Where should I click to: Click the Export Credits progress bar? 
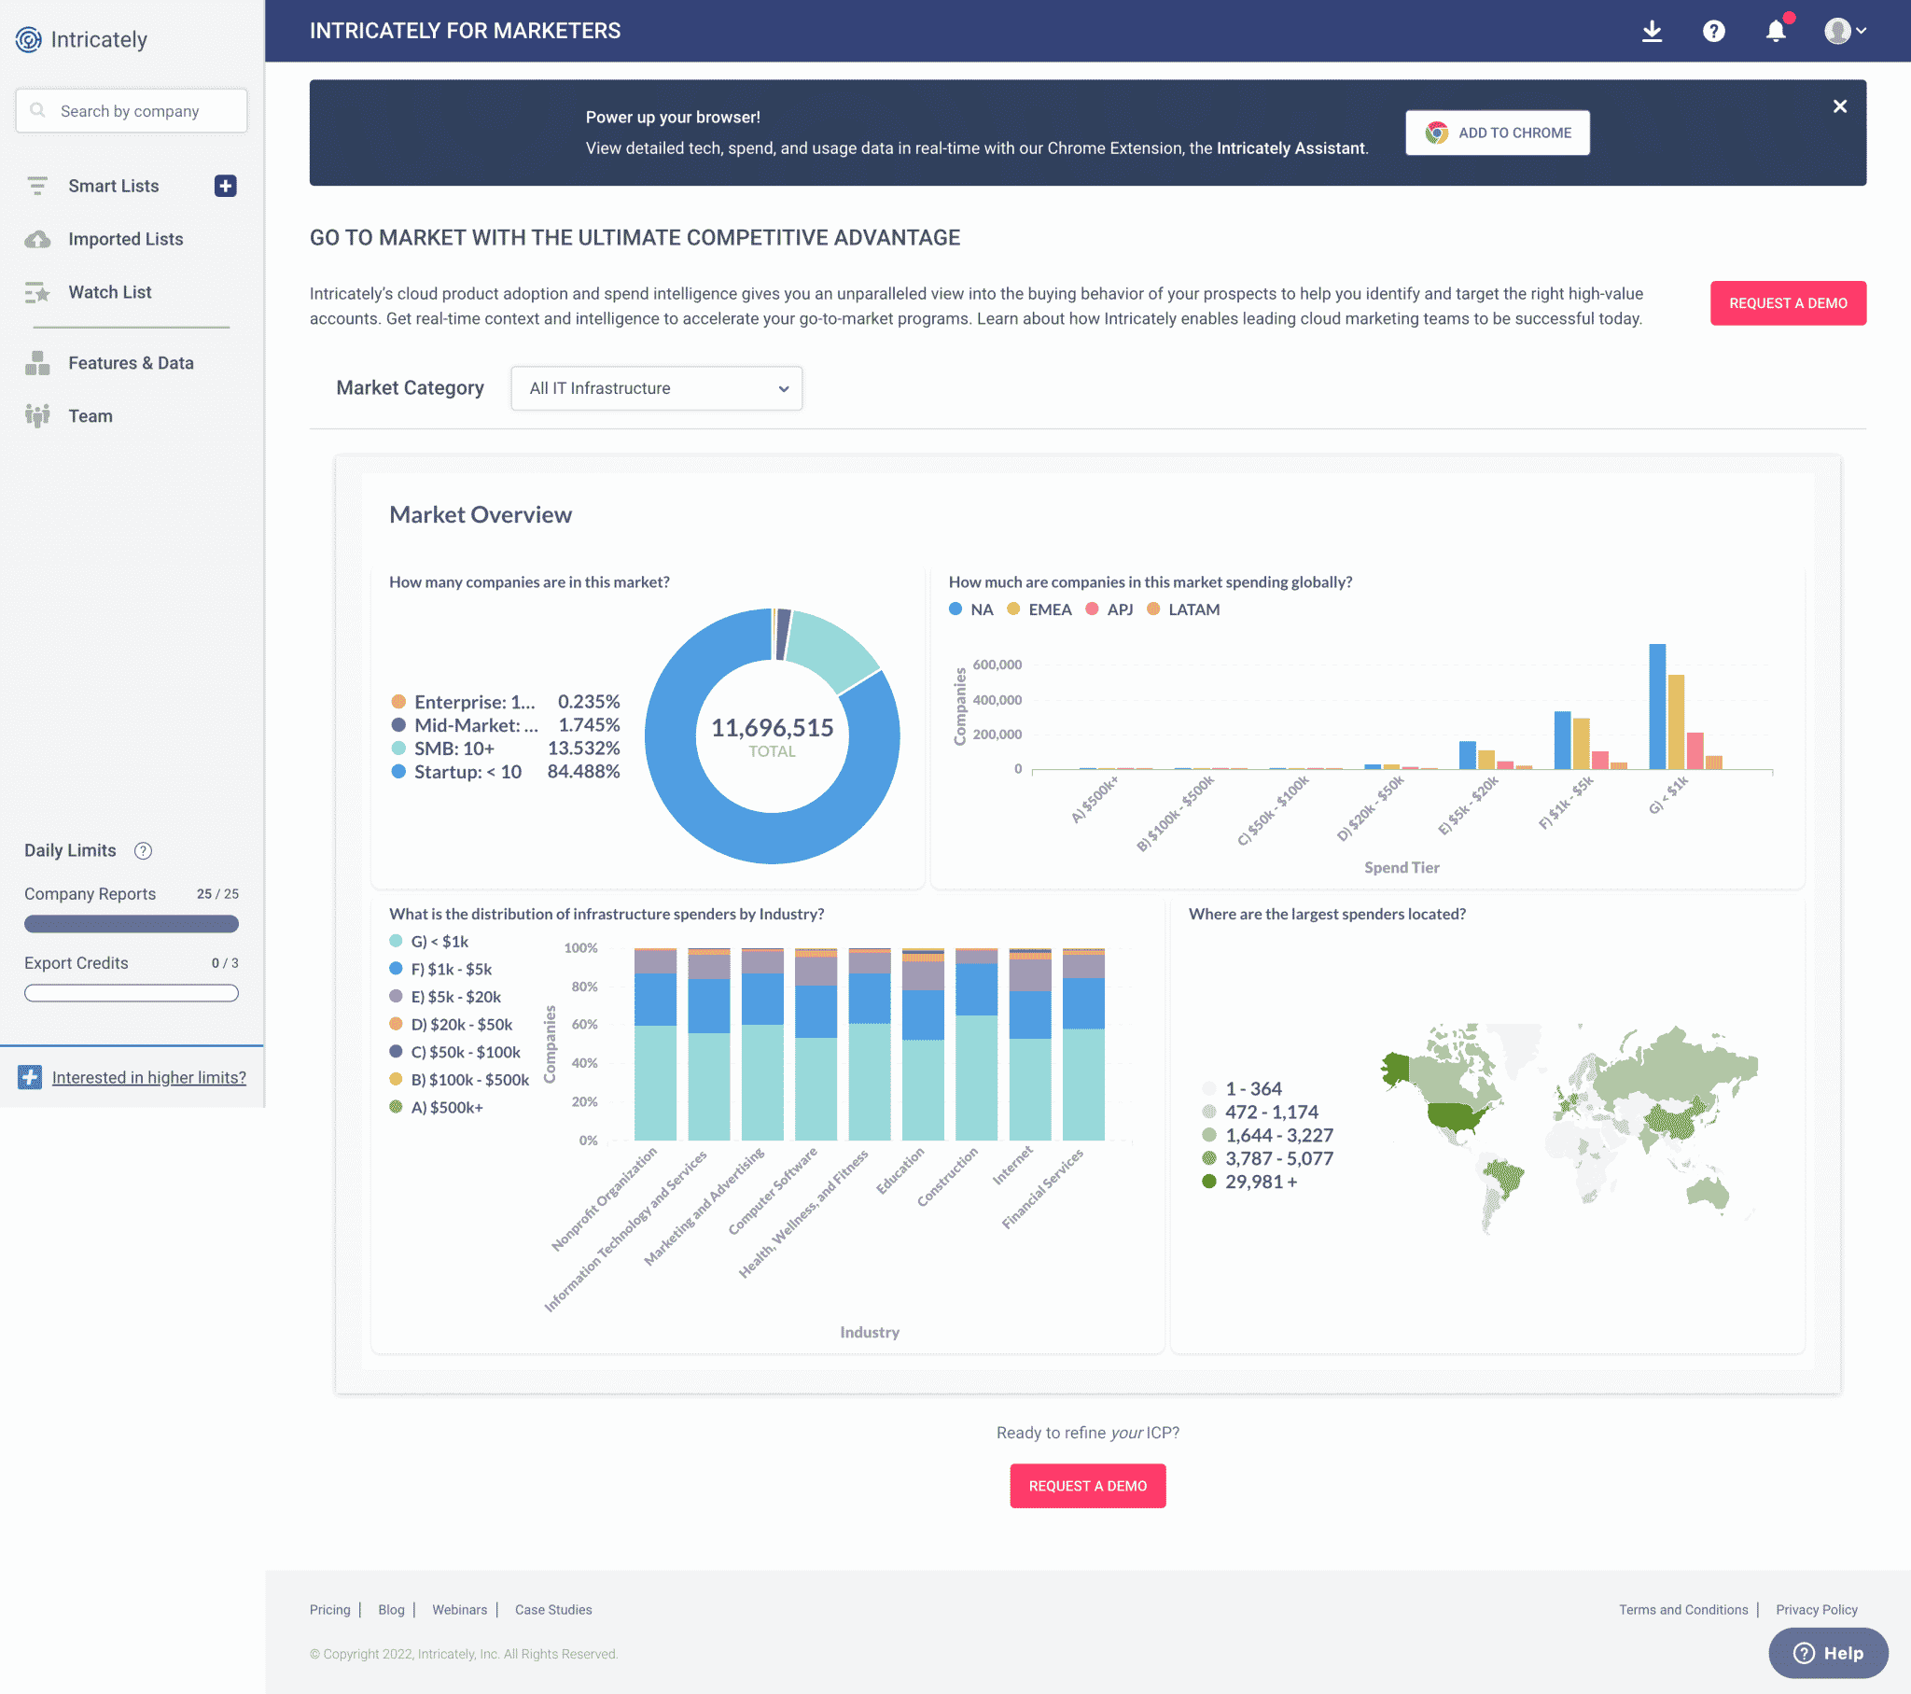pyautogui.click(x=132, y=993)
